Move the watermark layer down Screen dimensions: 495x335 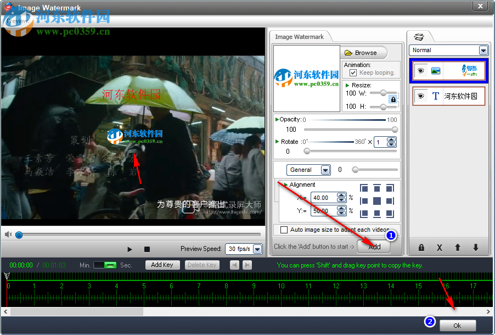(475, 248)
